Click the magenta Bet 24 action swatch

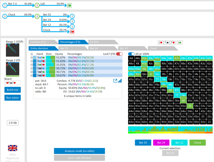[x=161, y=143]
